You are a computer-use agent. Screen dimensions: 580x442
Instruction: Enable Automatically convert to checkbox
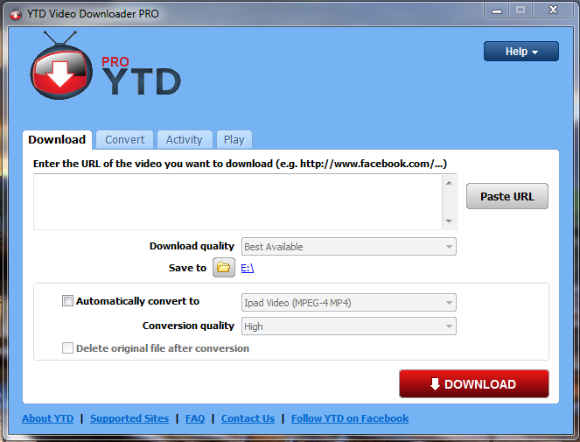tap(68, 301)
